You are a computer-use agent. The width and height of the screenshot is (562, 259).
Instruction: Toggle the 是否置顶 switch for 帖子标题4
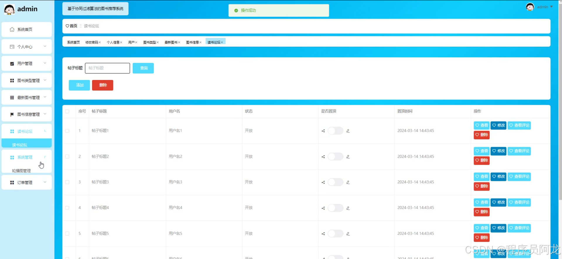click(335, 208)
